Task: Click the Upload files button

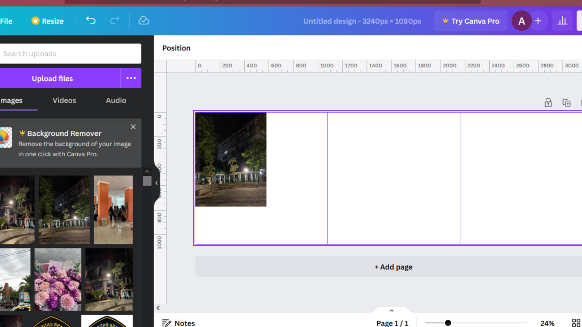Action: (60, 78)
